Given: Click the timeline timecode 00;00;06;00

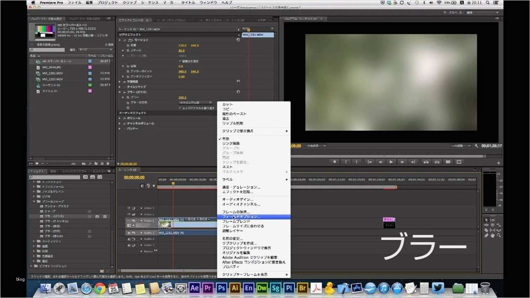Looking at the screenshot, I should [x=134, y=178].
